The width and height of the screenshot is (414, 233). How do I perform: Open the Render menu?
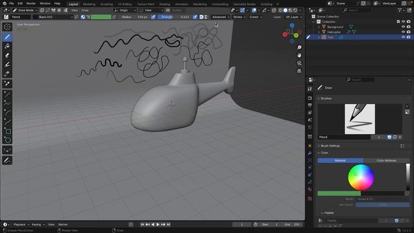31,3
